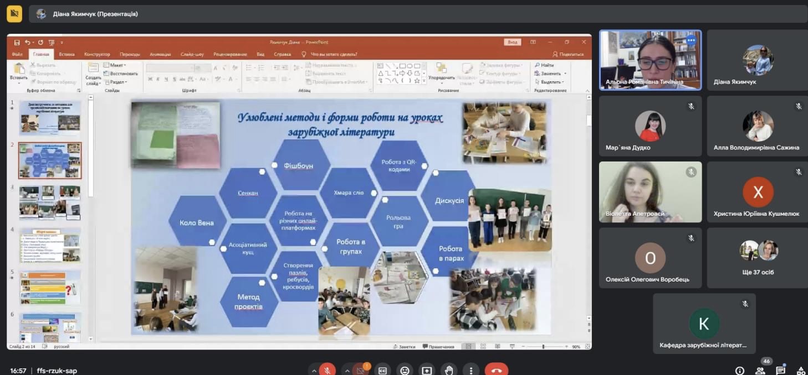The image size is (808, 375).
Task: Click the zoom in plus button
Action: coord(566,347)
